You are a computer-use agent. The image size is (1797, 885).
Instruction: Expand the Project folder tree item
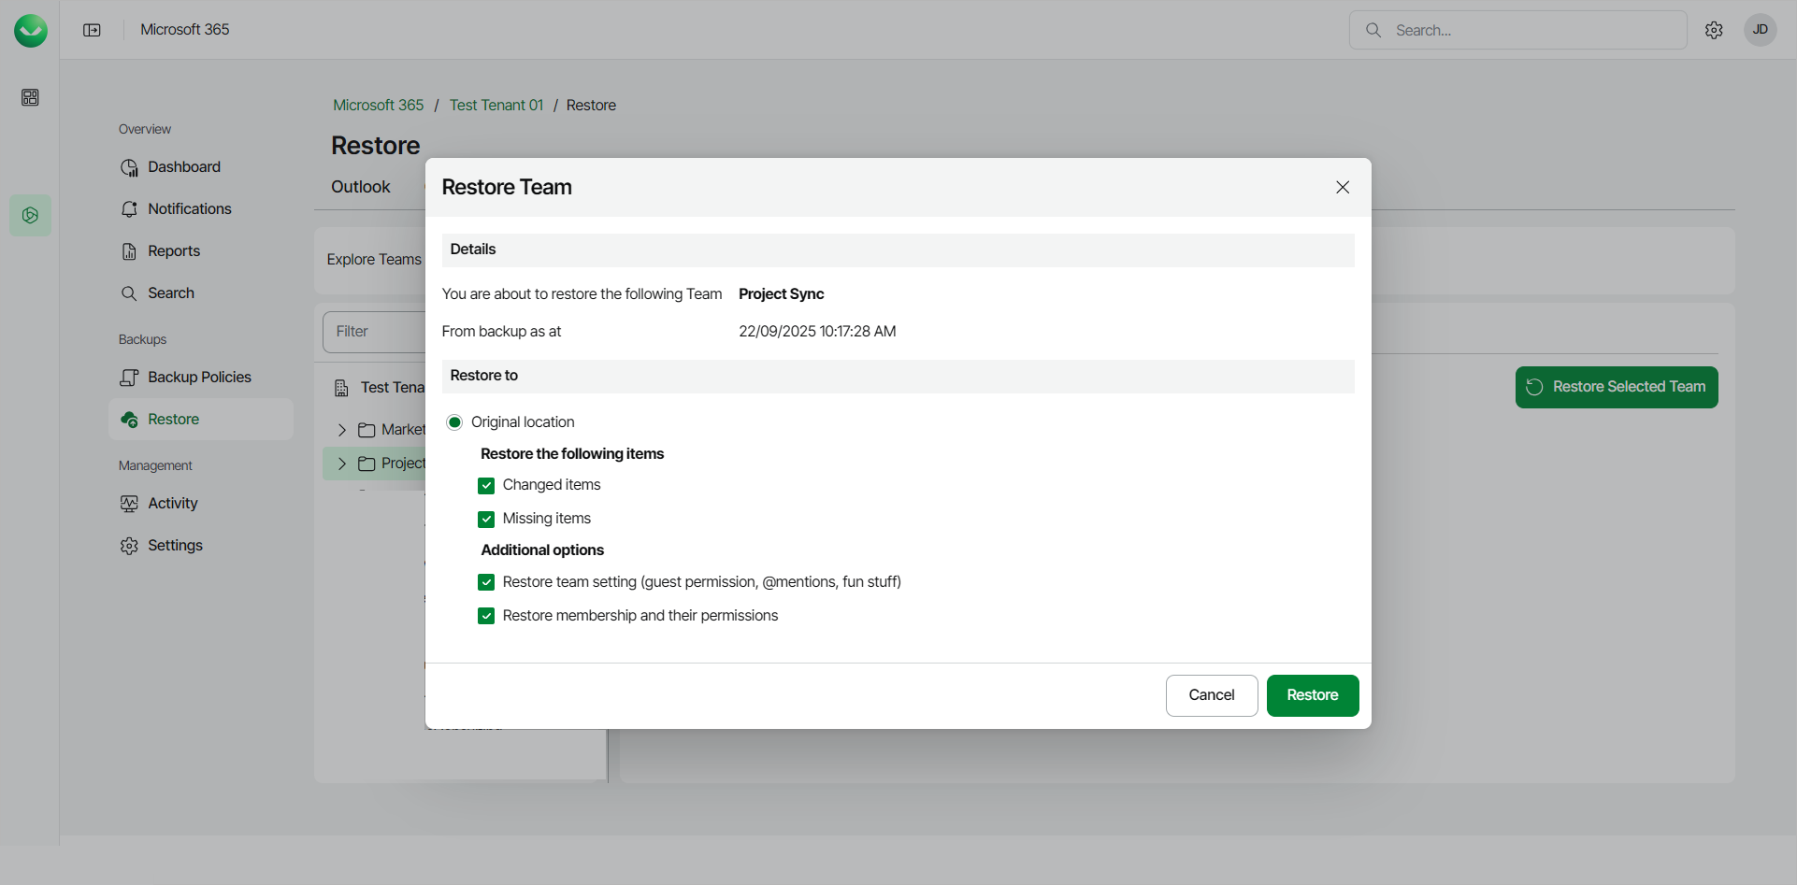(342, 464)
